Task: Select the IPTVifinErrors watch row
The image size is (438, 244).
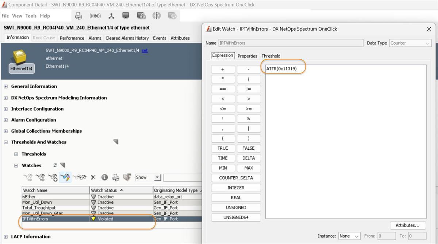Action: click(112, 219)
